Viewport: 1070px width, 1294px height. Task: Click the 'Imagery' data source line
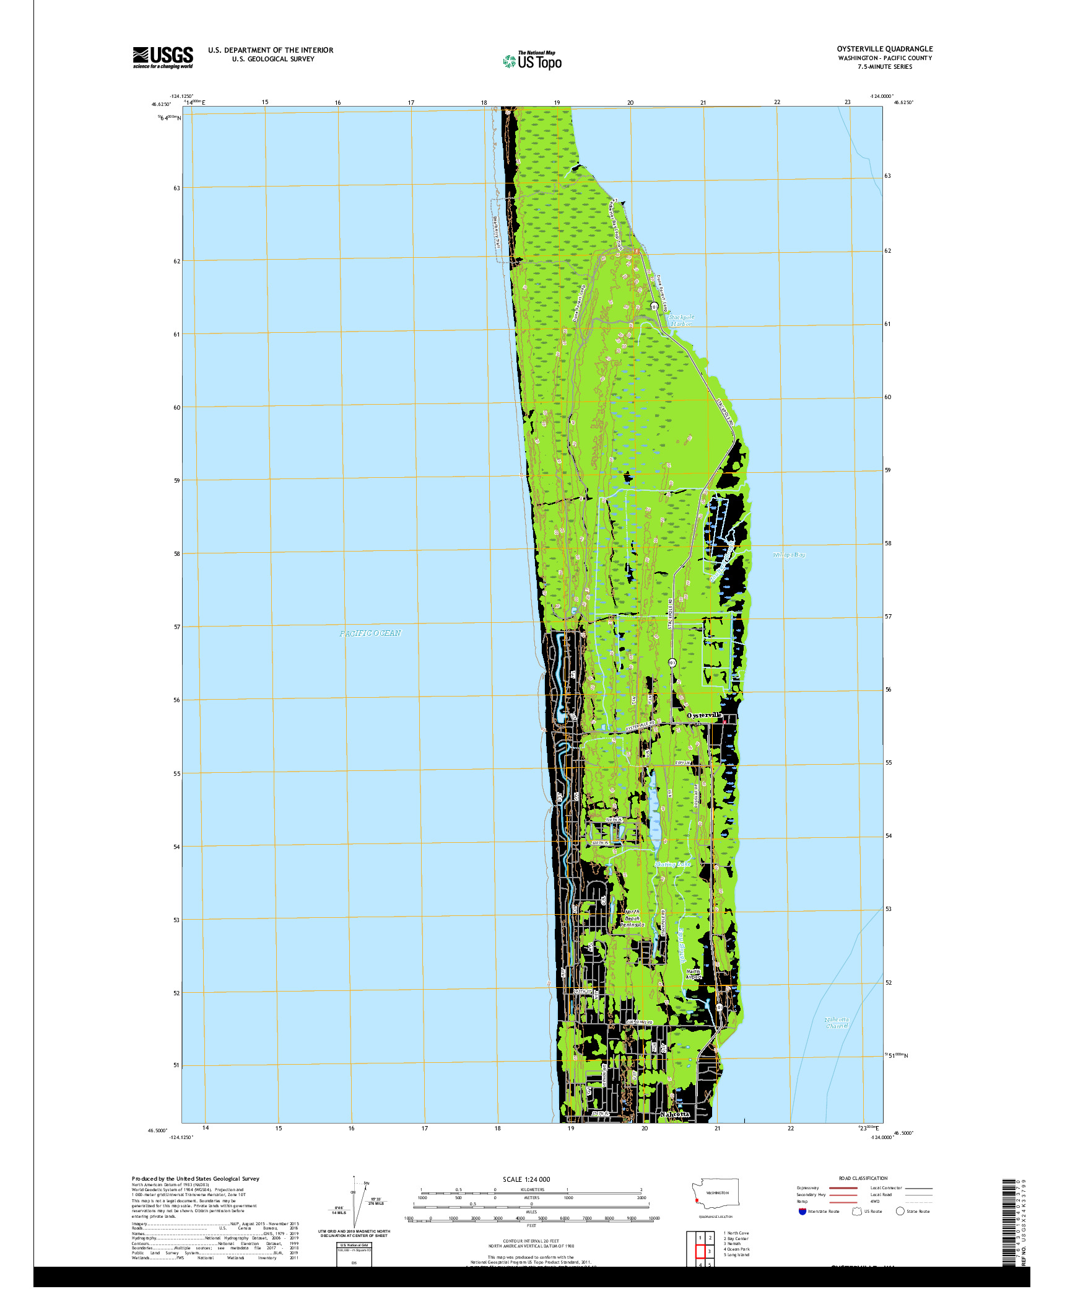pyautogui.click(x=215, y=1223)
